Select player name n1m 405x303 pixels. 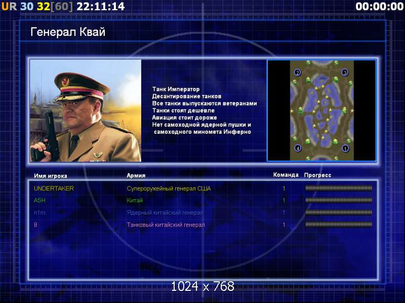pyautogui.click(x=39, y=213)
